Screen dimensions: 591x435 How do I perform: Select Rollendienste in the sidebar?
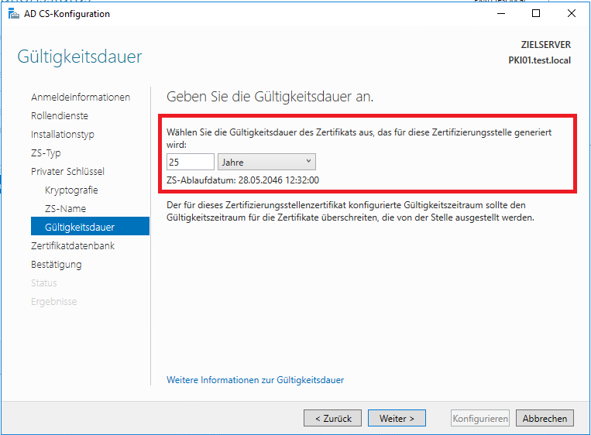60,116
